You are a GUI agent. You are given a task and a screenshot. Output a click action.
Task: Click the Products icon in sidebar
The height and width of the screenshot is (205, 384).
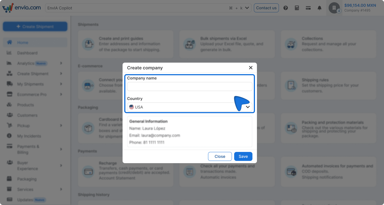[9, 105]
